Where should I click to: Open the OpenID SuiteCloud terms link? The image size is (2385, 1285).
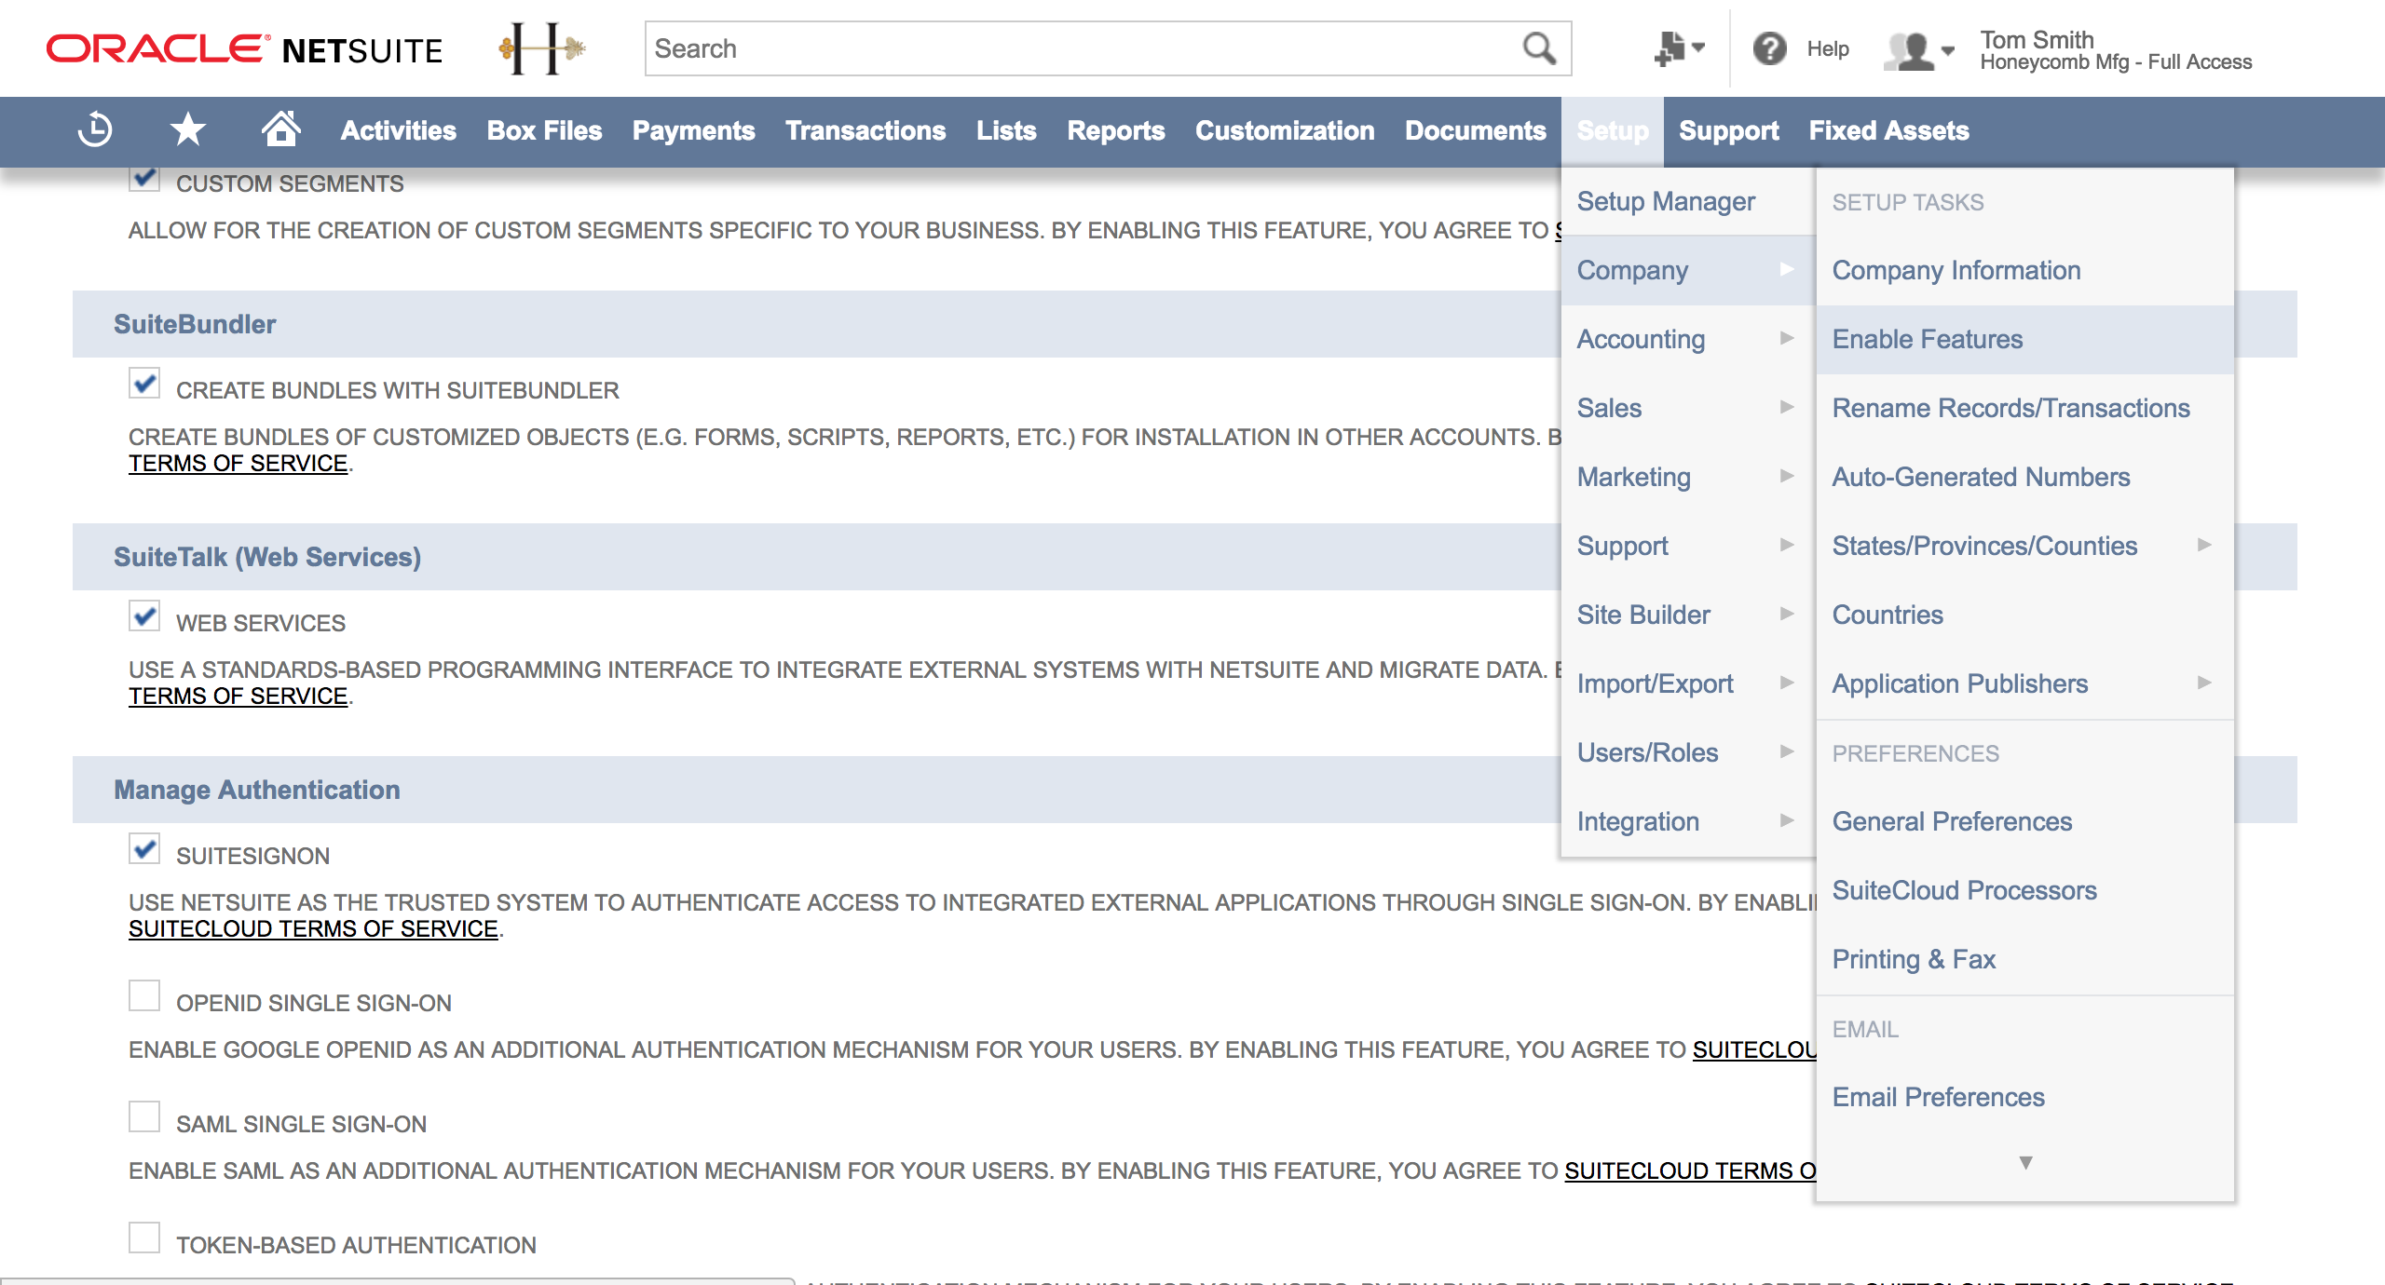click(x=1754, y=1049)
